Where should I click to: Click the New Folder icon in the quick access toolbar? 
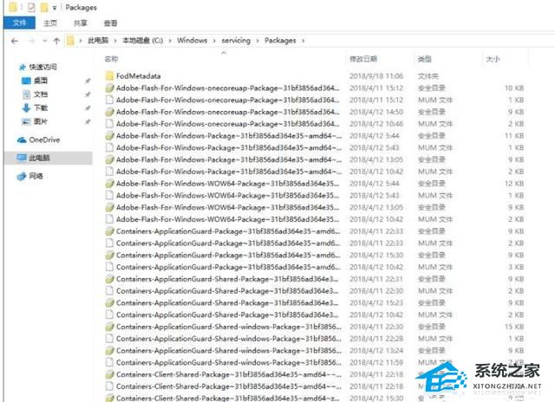point(44,7)
